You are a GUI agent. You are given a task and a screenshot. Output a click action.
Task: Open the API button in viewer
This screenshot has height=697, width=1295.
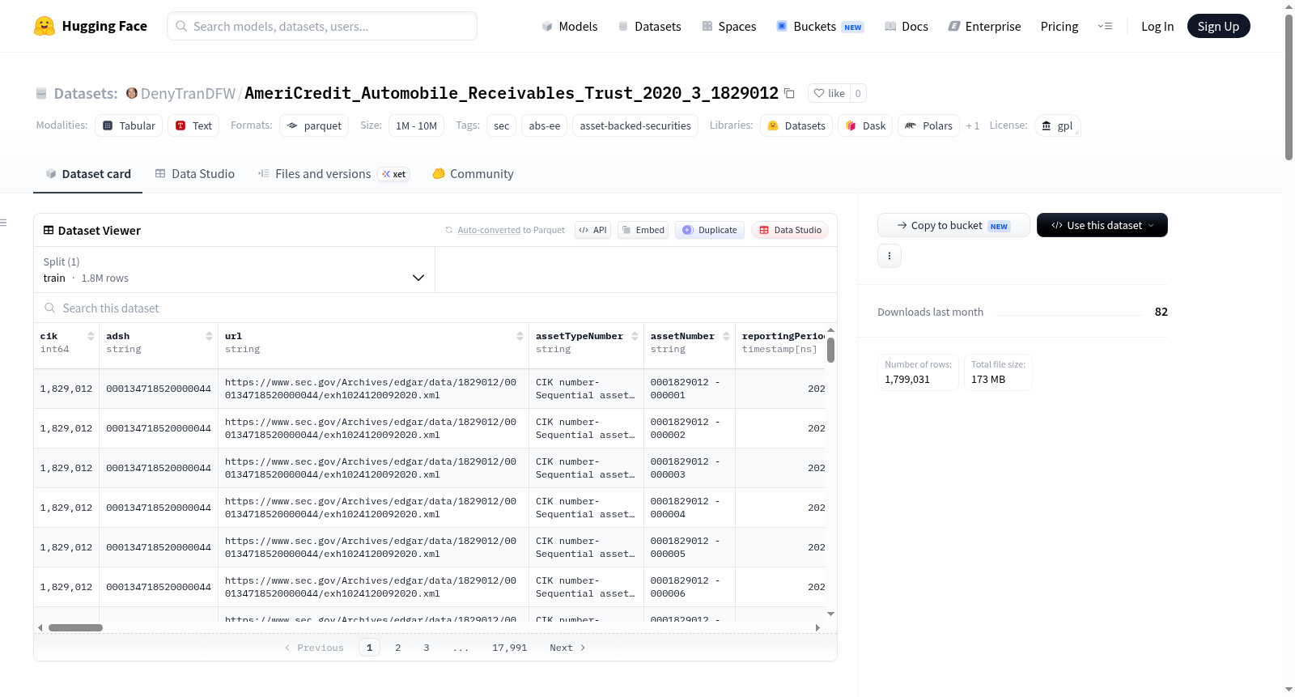pyautogui.click(x=592, y=230)
